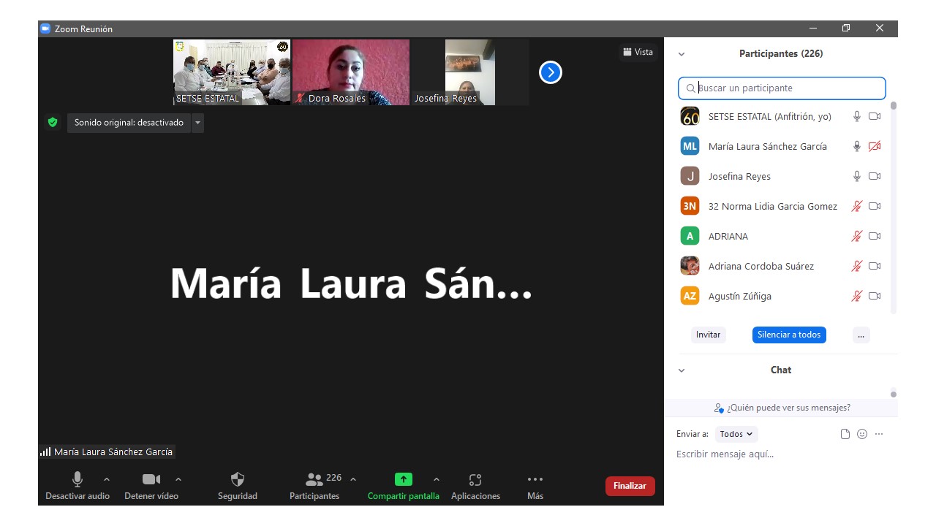Restore down the Zoom window

(846, 28)
